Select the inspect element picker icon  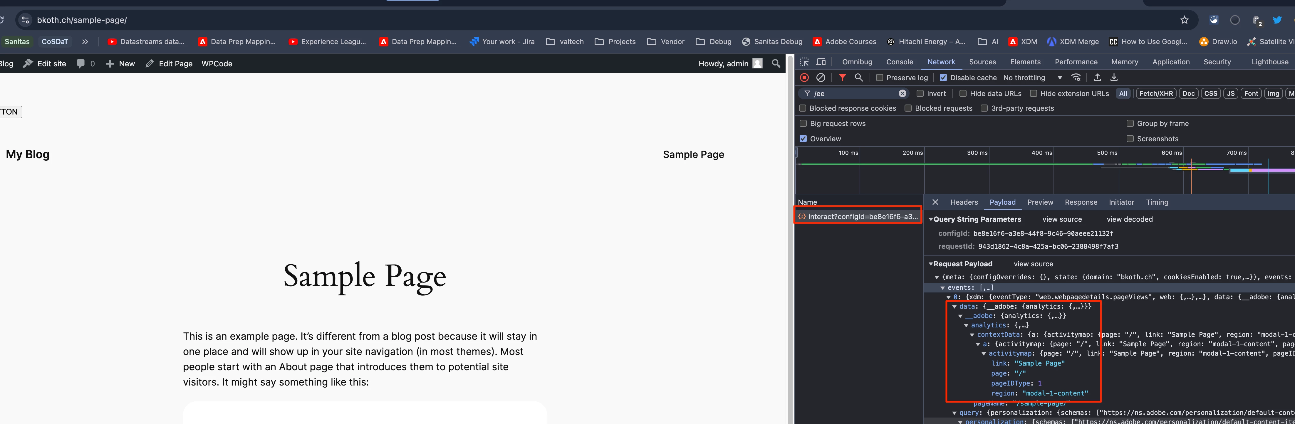(804, 62)
